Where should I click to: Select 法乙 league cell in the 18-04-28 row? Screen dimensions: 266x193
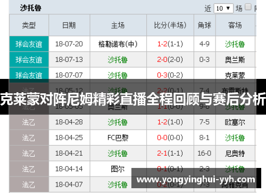pyautogui.click(x=29, y=122)
